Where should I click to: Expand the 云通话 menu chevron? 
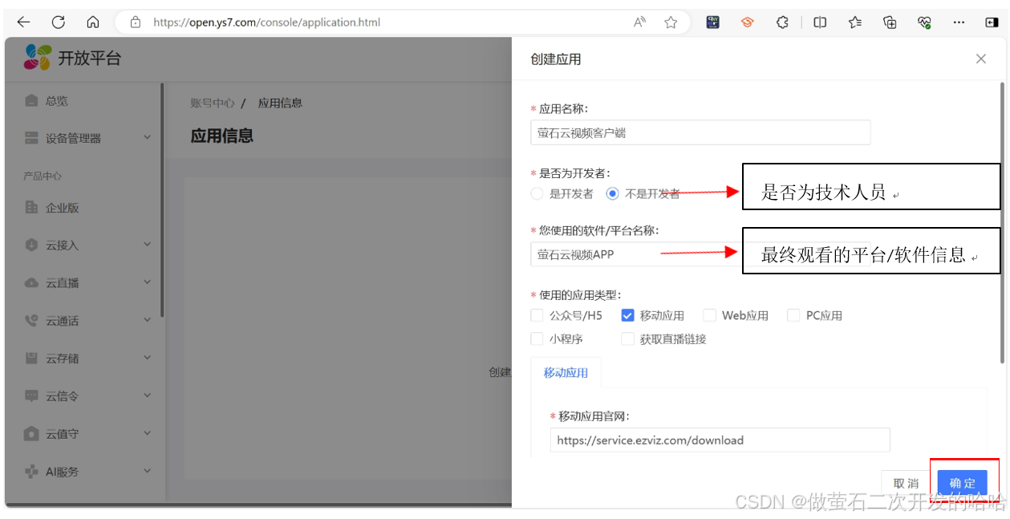pyautogui.click(x=147, y=320)
